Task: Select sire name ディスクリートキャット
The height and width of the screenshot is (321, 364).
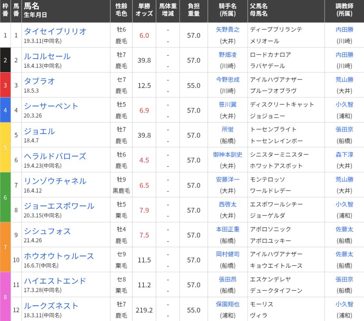Action: click(282, 104)
